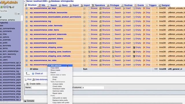Image resolution: width=185 pixels, height=104 pixels.
Task: Star the wp_woocommerce_api_keys table as favorite
Action: coord(84,8)
